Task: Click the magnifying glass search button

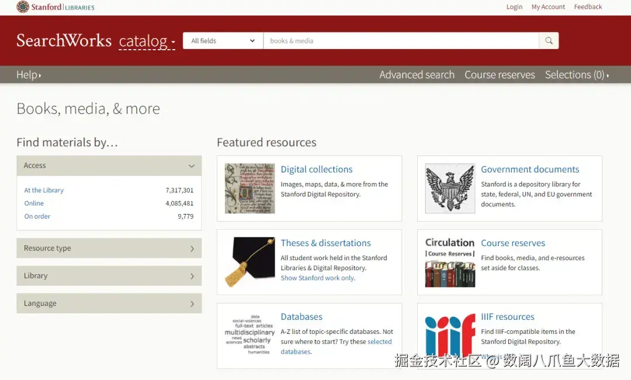Action: [x=549, y=41]
